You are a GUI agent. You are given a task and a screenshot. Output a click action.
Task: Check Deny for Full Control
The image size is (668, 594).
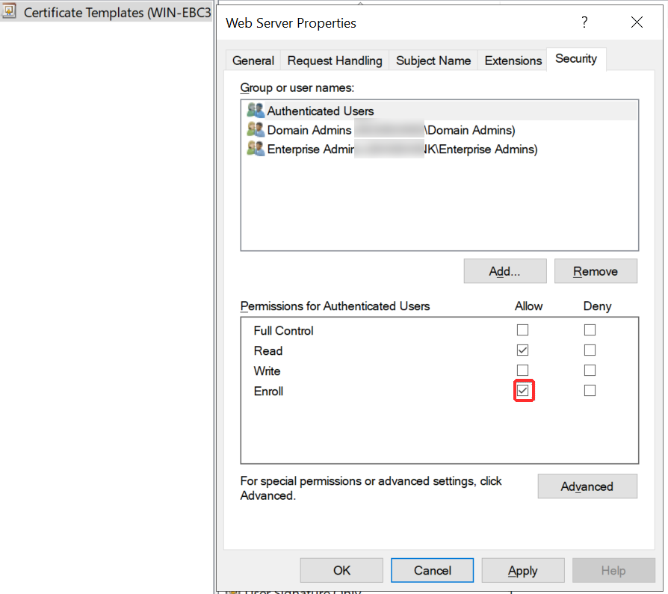tap(590, 330)
